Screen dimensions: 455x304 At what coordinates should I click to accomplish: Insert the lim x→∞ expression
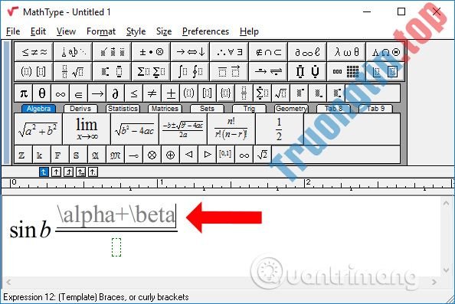[87, 129]
